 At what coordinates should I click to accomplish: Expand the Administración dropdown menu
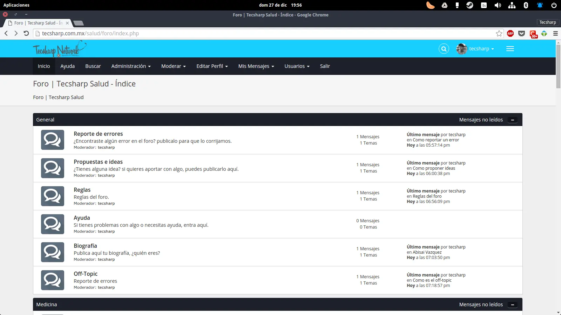131,66
